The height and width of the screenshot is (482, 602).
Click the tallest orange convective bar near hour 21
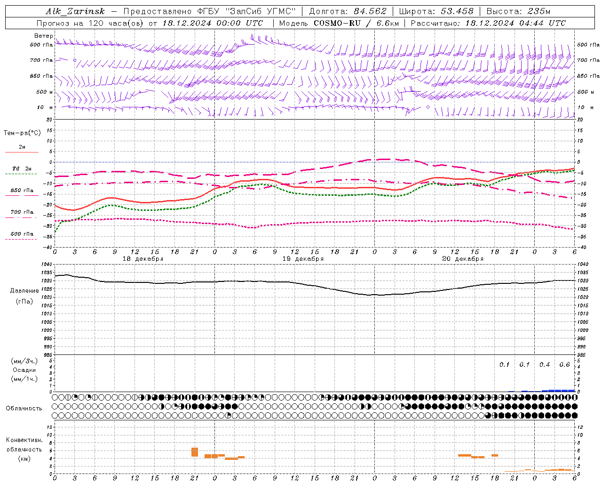(x=195, y=452)
